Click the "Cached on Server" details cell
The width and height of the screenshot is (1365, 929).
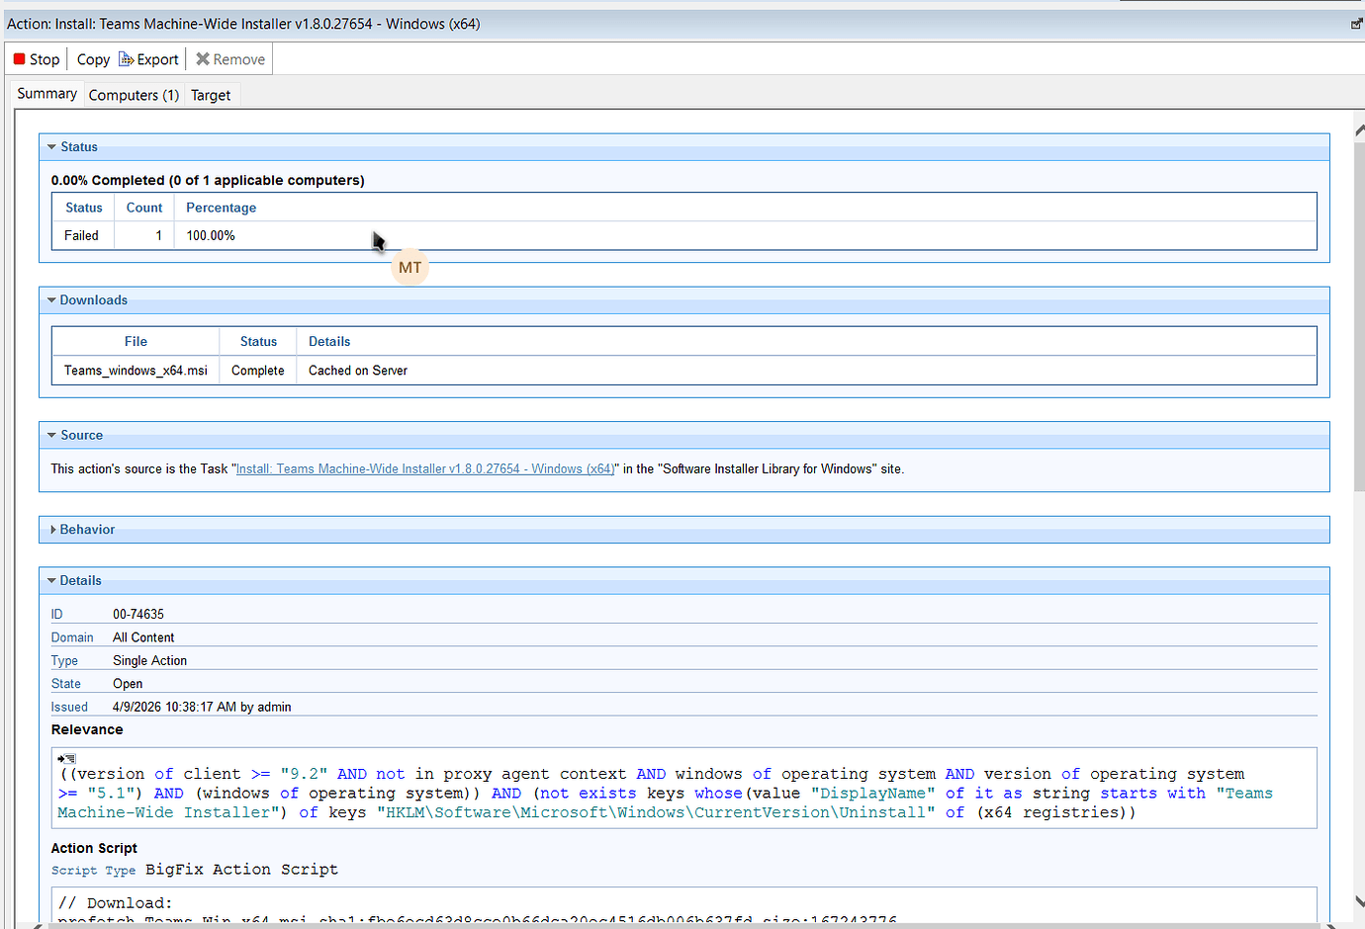pyautogui.click(x=358, y=371)
